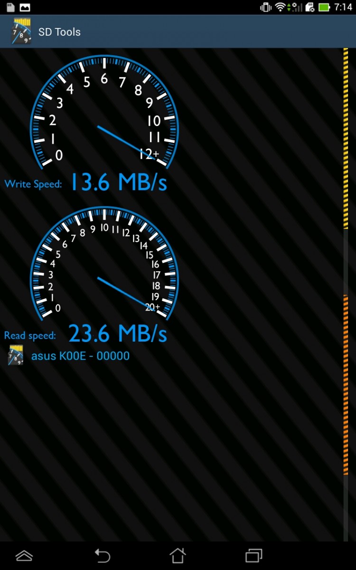Tap the Home navigation icon
This screenshot has width=356, height=570.
click(178, 555)
